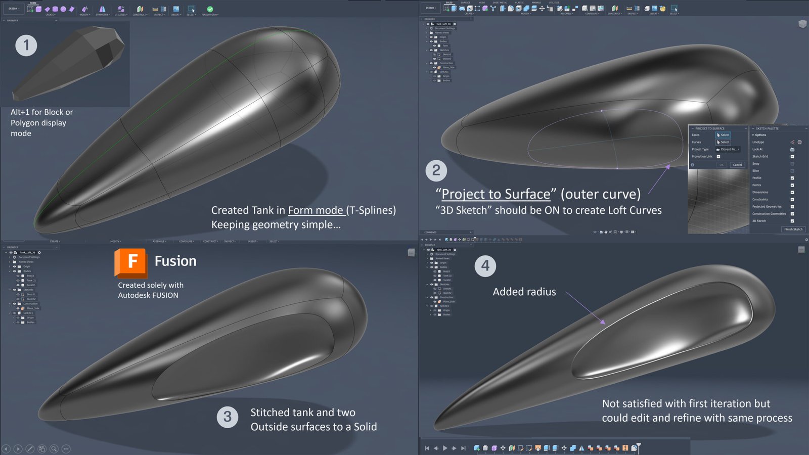
Task: Toggle the Dimensions checkbox
Action: (792, 192)
